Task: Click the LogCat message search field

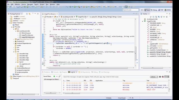Action: coord(106,77)
